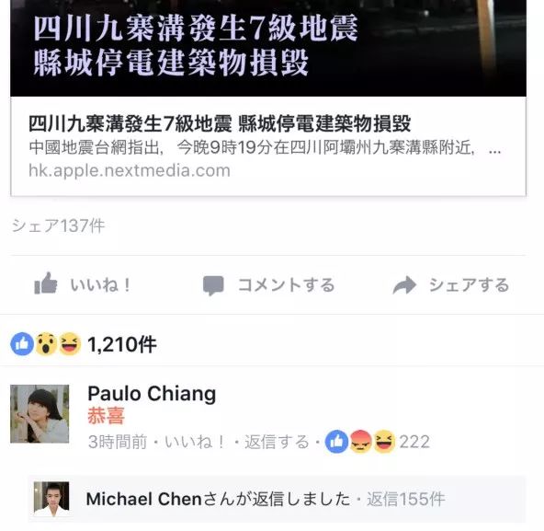Image resolution: width=544 pixels, height=531 pixels.
Task: Reply to Paulo with 返信する
Action: [277, 442]
